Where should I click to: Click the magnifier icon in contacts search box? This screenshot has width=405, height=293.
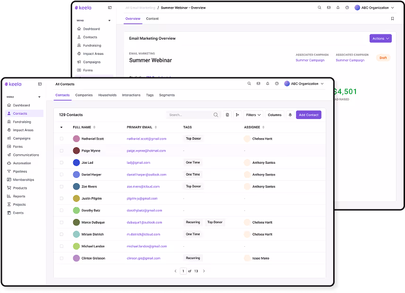pyautogui.click(x=216, y=115)
